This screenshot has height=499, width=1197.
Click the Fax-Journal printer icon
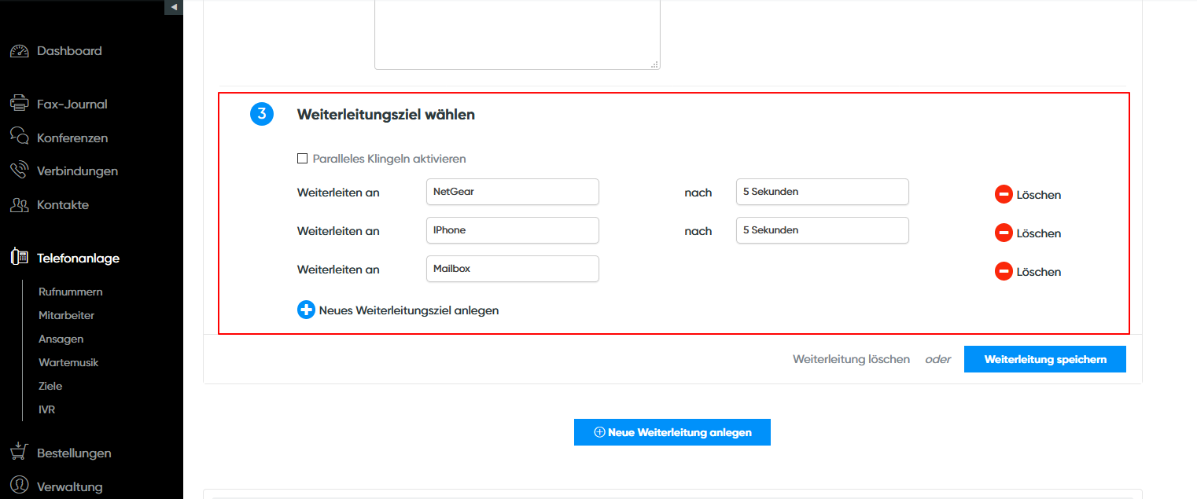(x=19, y=104)
